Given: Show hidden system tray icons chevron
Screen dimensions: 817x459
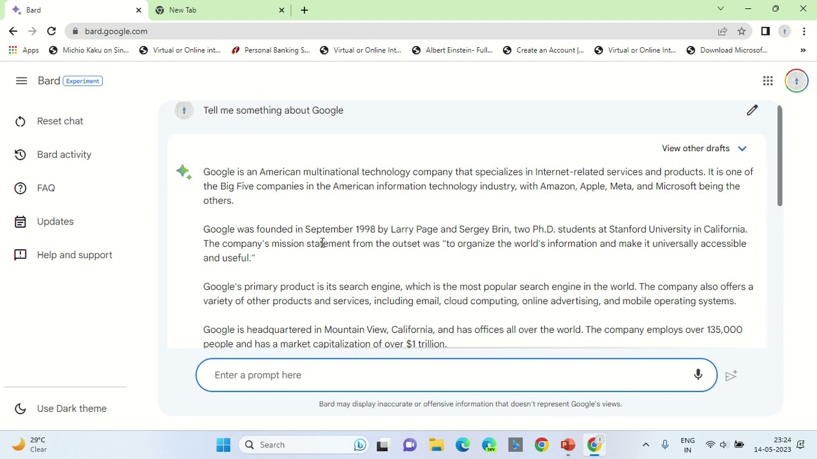Looking at the screenshot, I should coord(645,445).
